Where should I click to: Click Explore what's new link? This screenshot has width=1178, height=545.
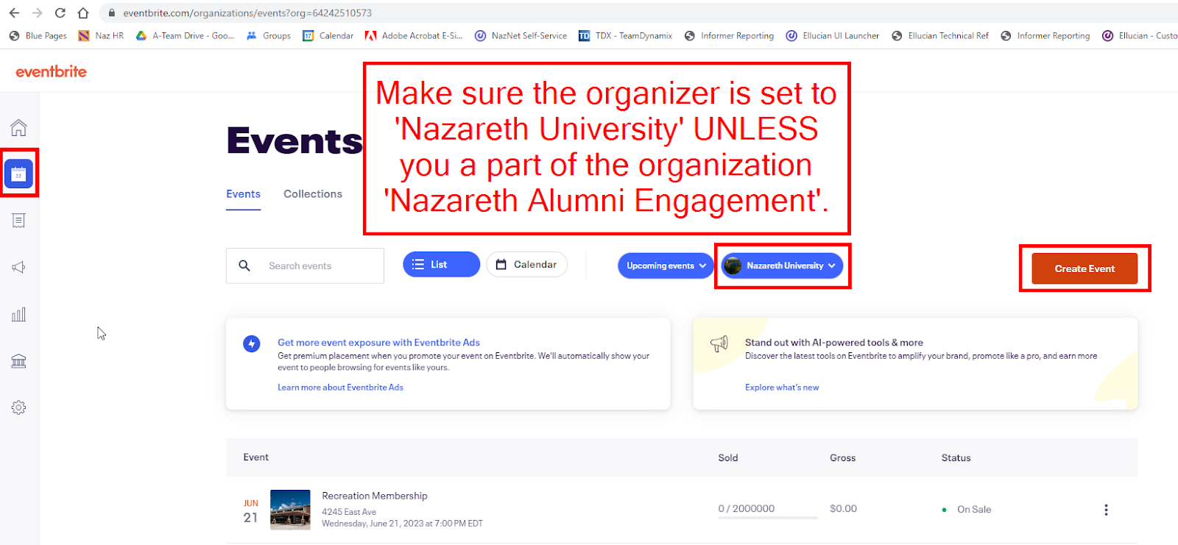782,388
